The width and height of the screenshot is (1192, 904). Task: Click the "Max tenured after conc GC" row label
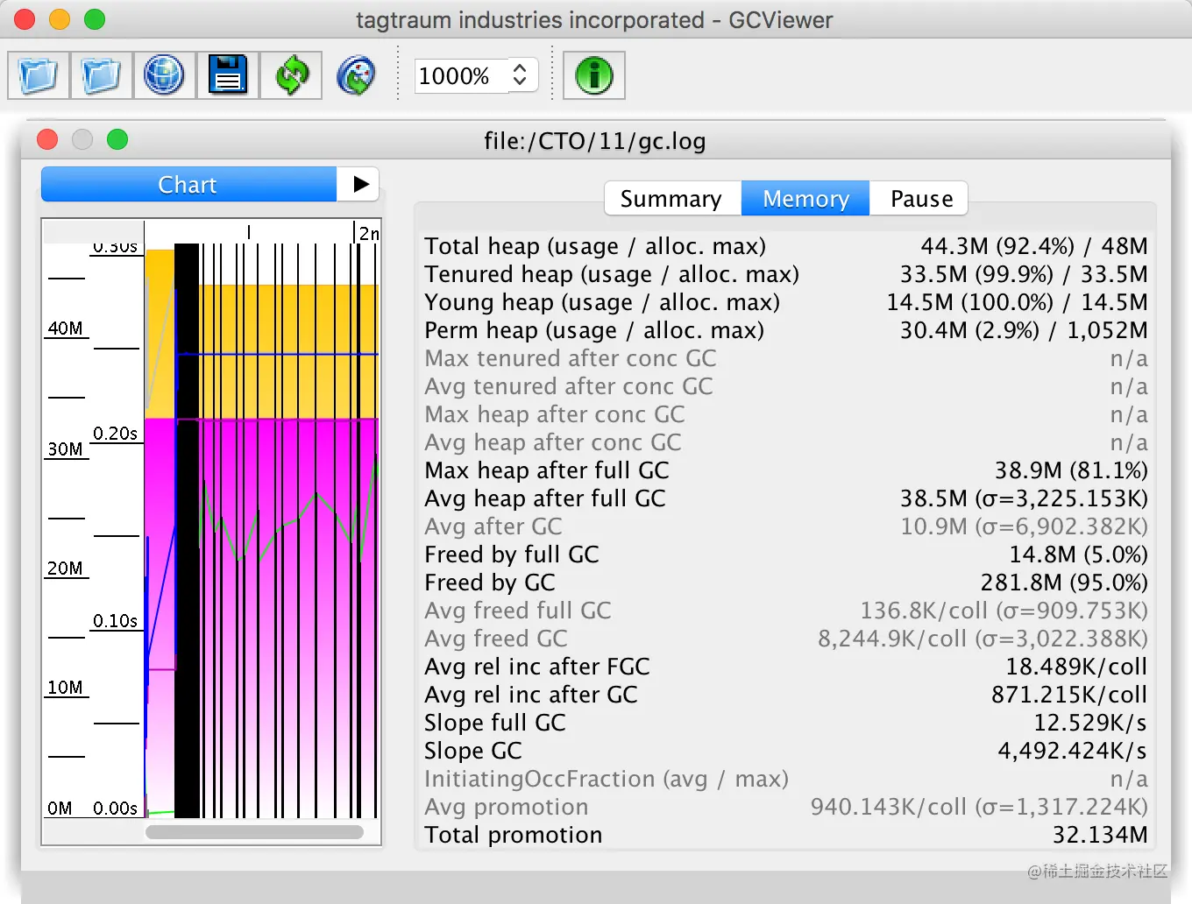pyautogui.click(x=571, y=358)
